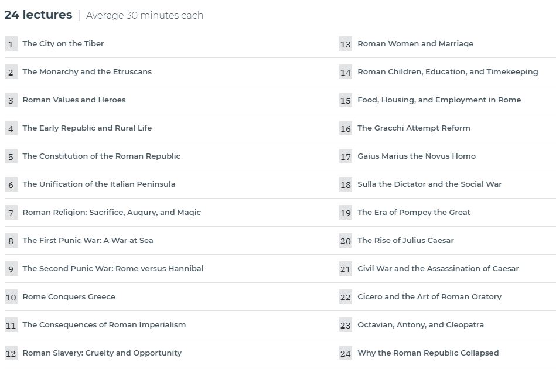Select Food, Housing, and Employment in Rome
Image resolution: width=556 pixels, height=369 pixels.
439,100
